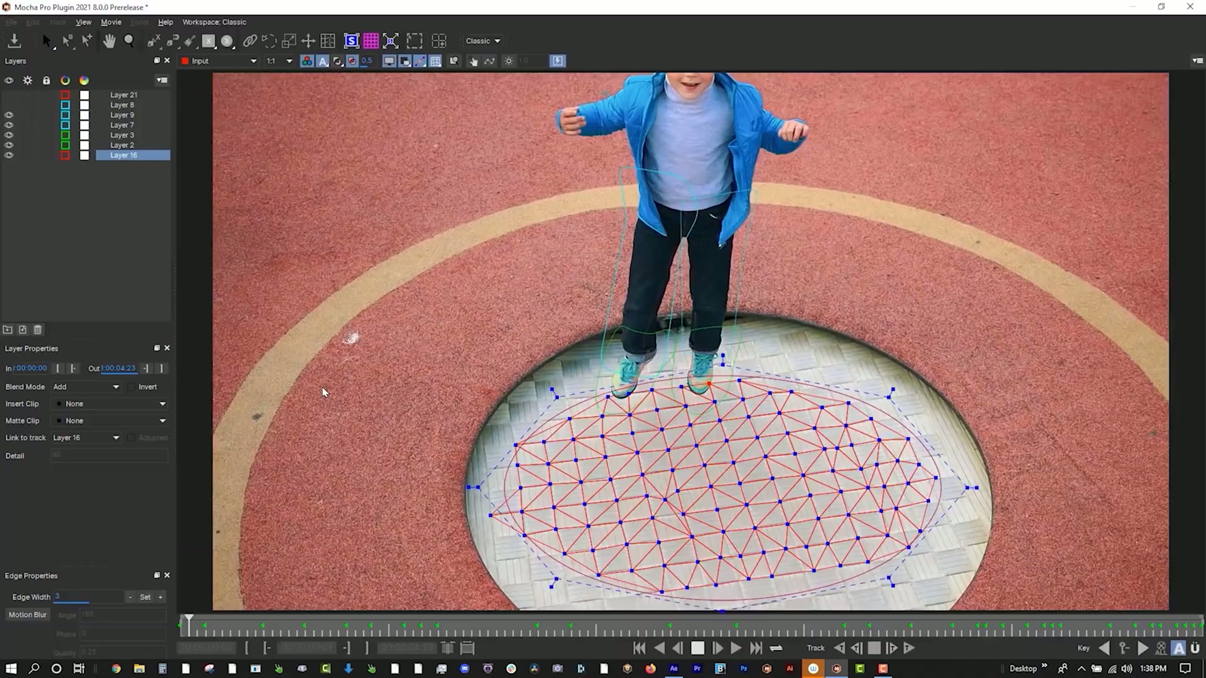Open the Blend Mode dropdown
Viewport: 1206px width, 678px height.
pyautogui.click(x=86, y=387)
